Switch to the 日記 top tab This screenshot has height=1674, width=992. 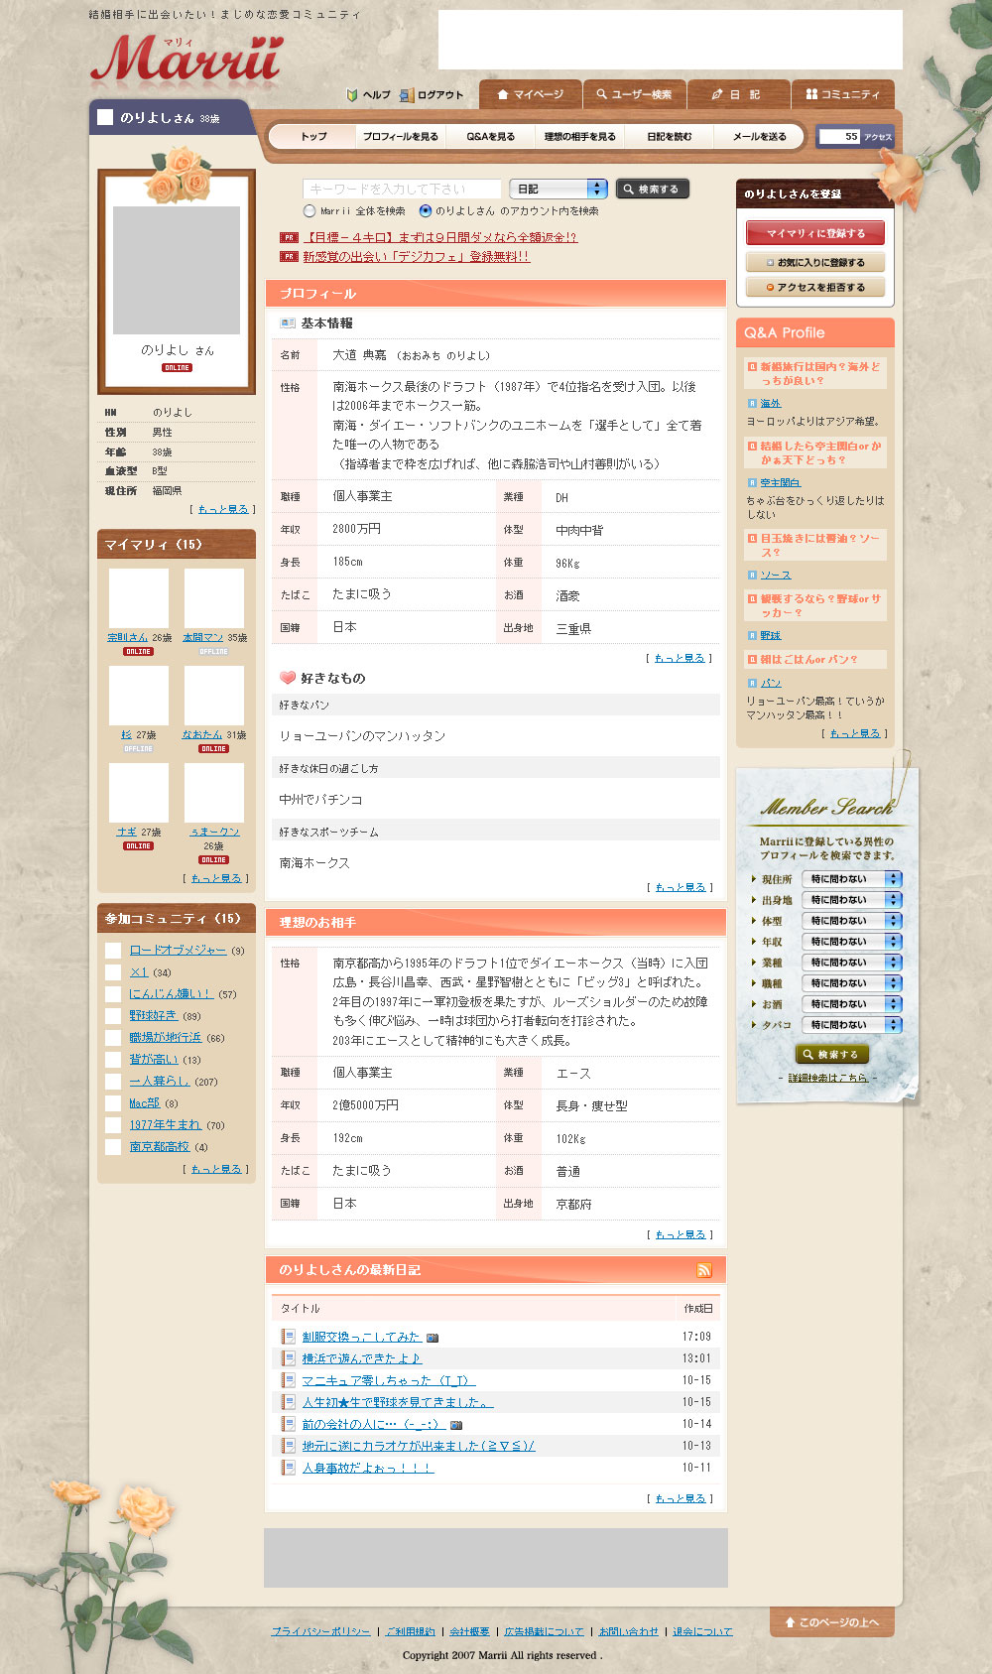point(738,94)
